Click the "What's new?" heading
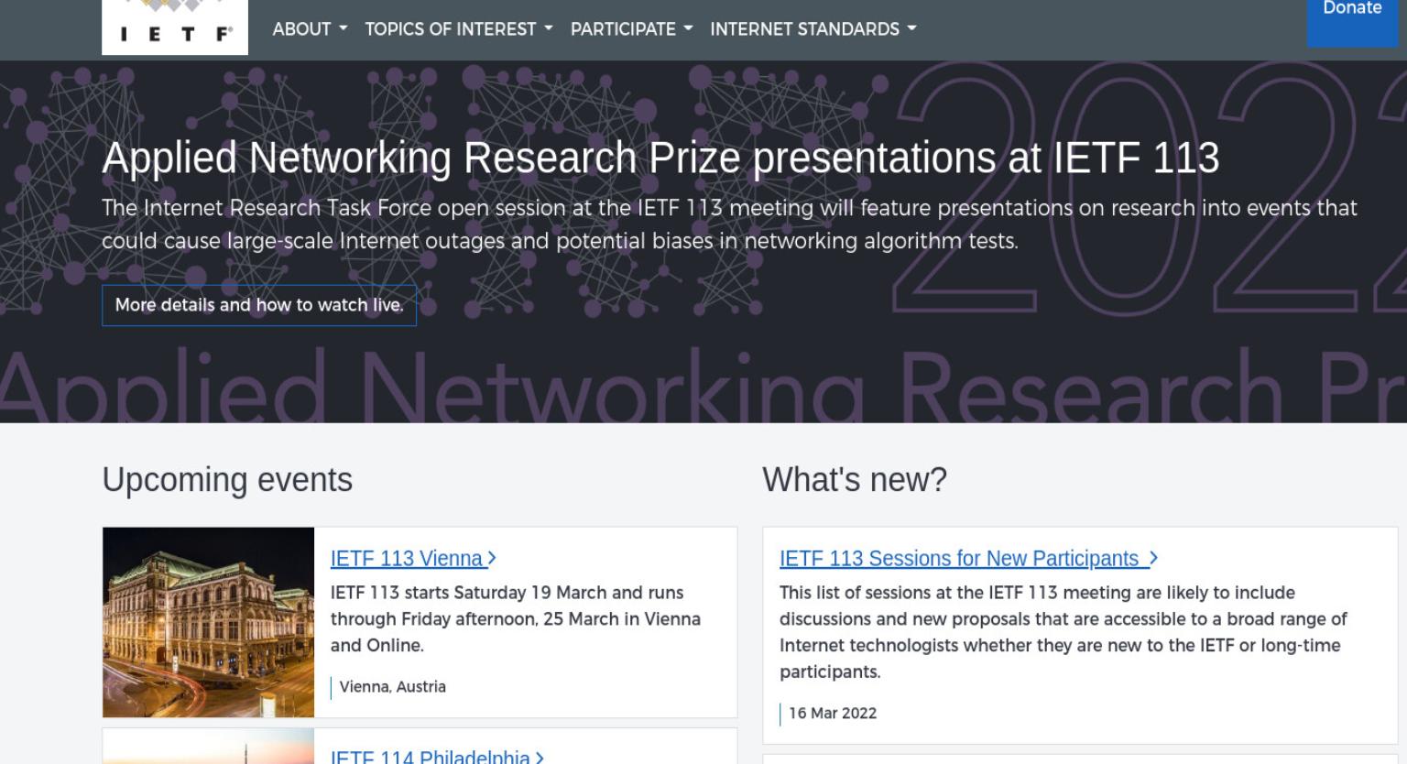This screenshot has height=764, width=1407. [855, 479]
